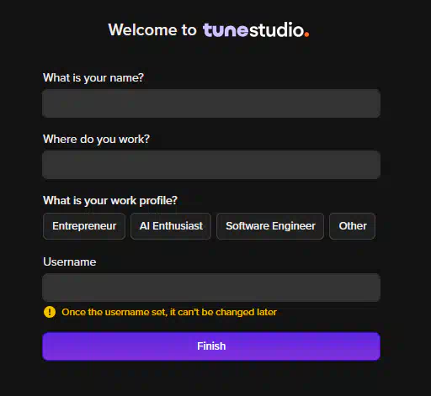Focus the 'Where do you work?' input

[211, 165]
